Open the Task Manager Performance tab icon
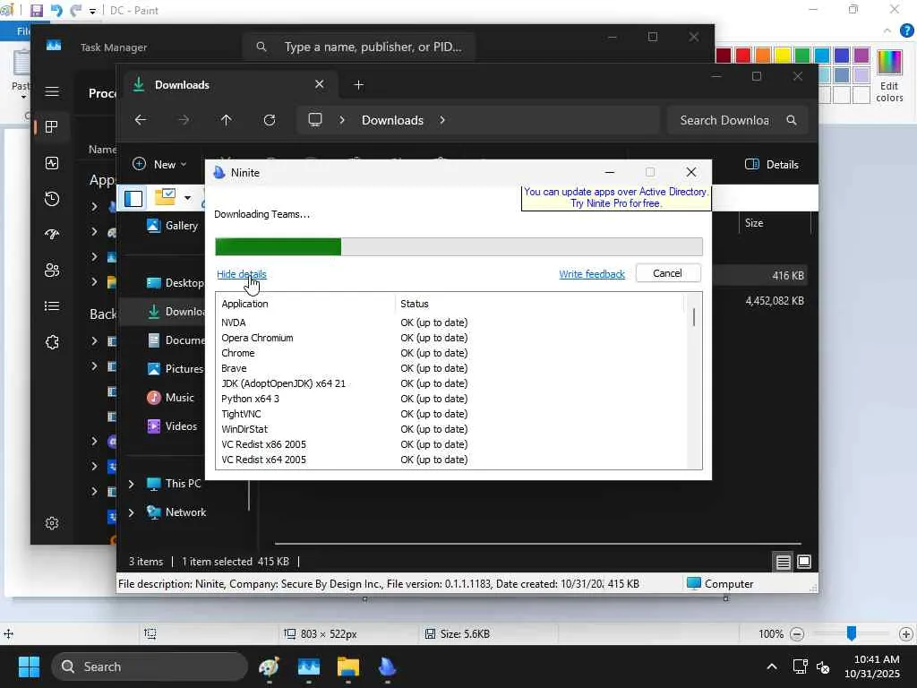Image resolution: width=917 pixels, height=688 pixels. (52, 163)
